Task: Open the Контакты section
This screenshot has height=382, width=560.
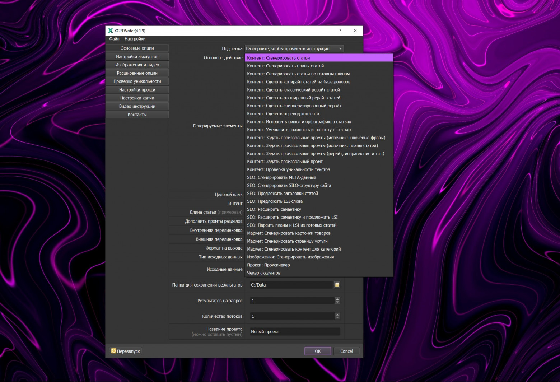Action: coord(137,114)
